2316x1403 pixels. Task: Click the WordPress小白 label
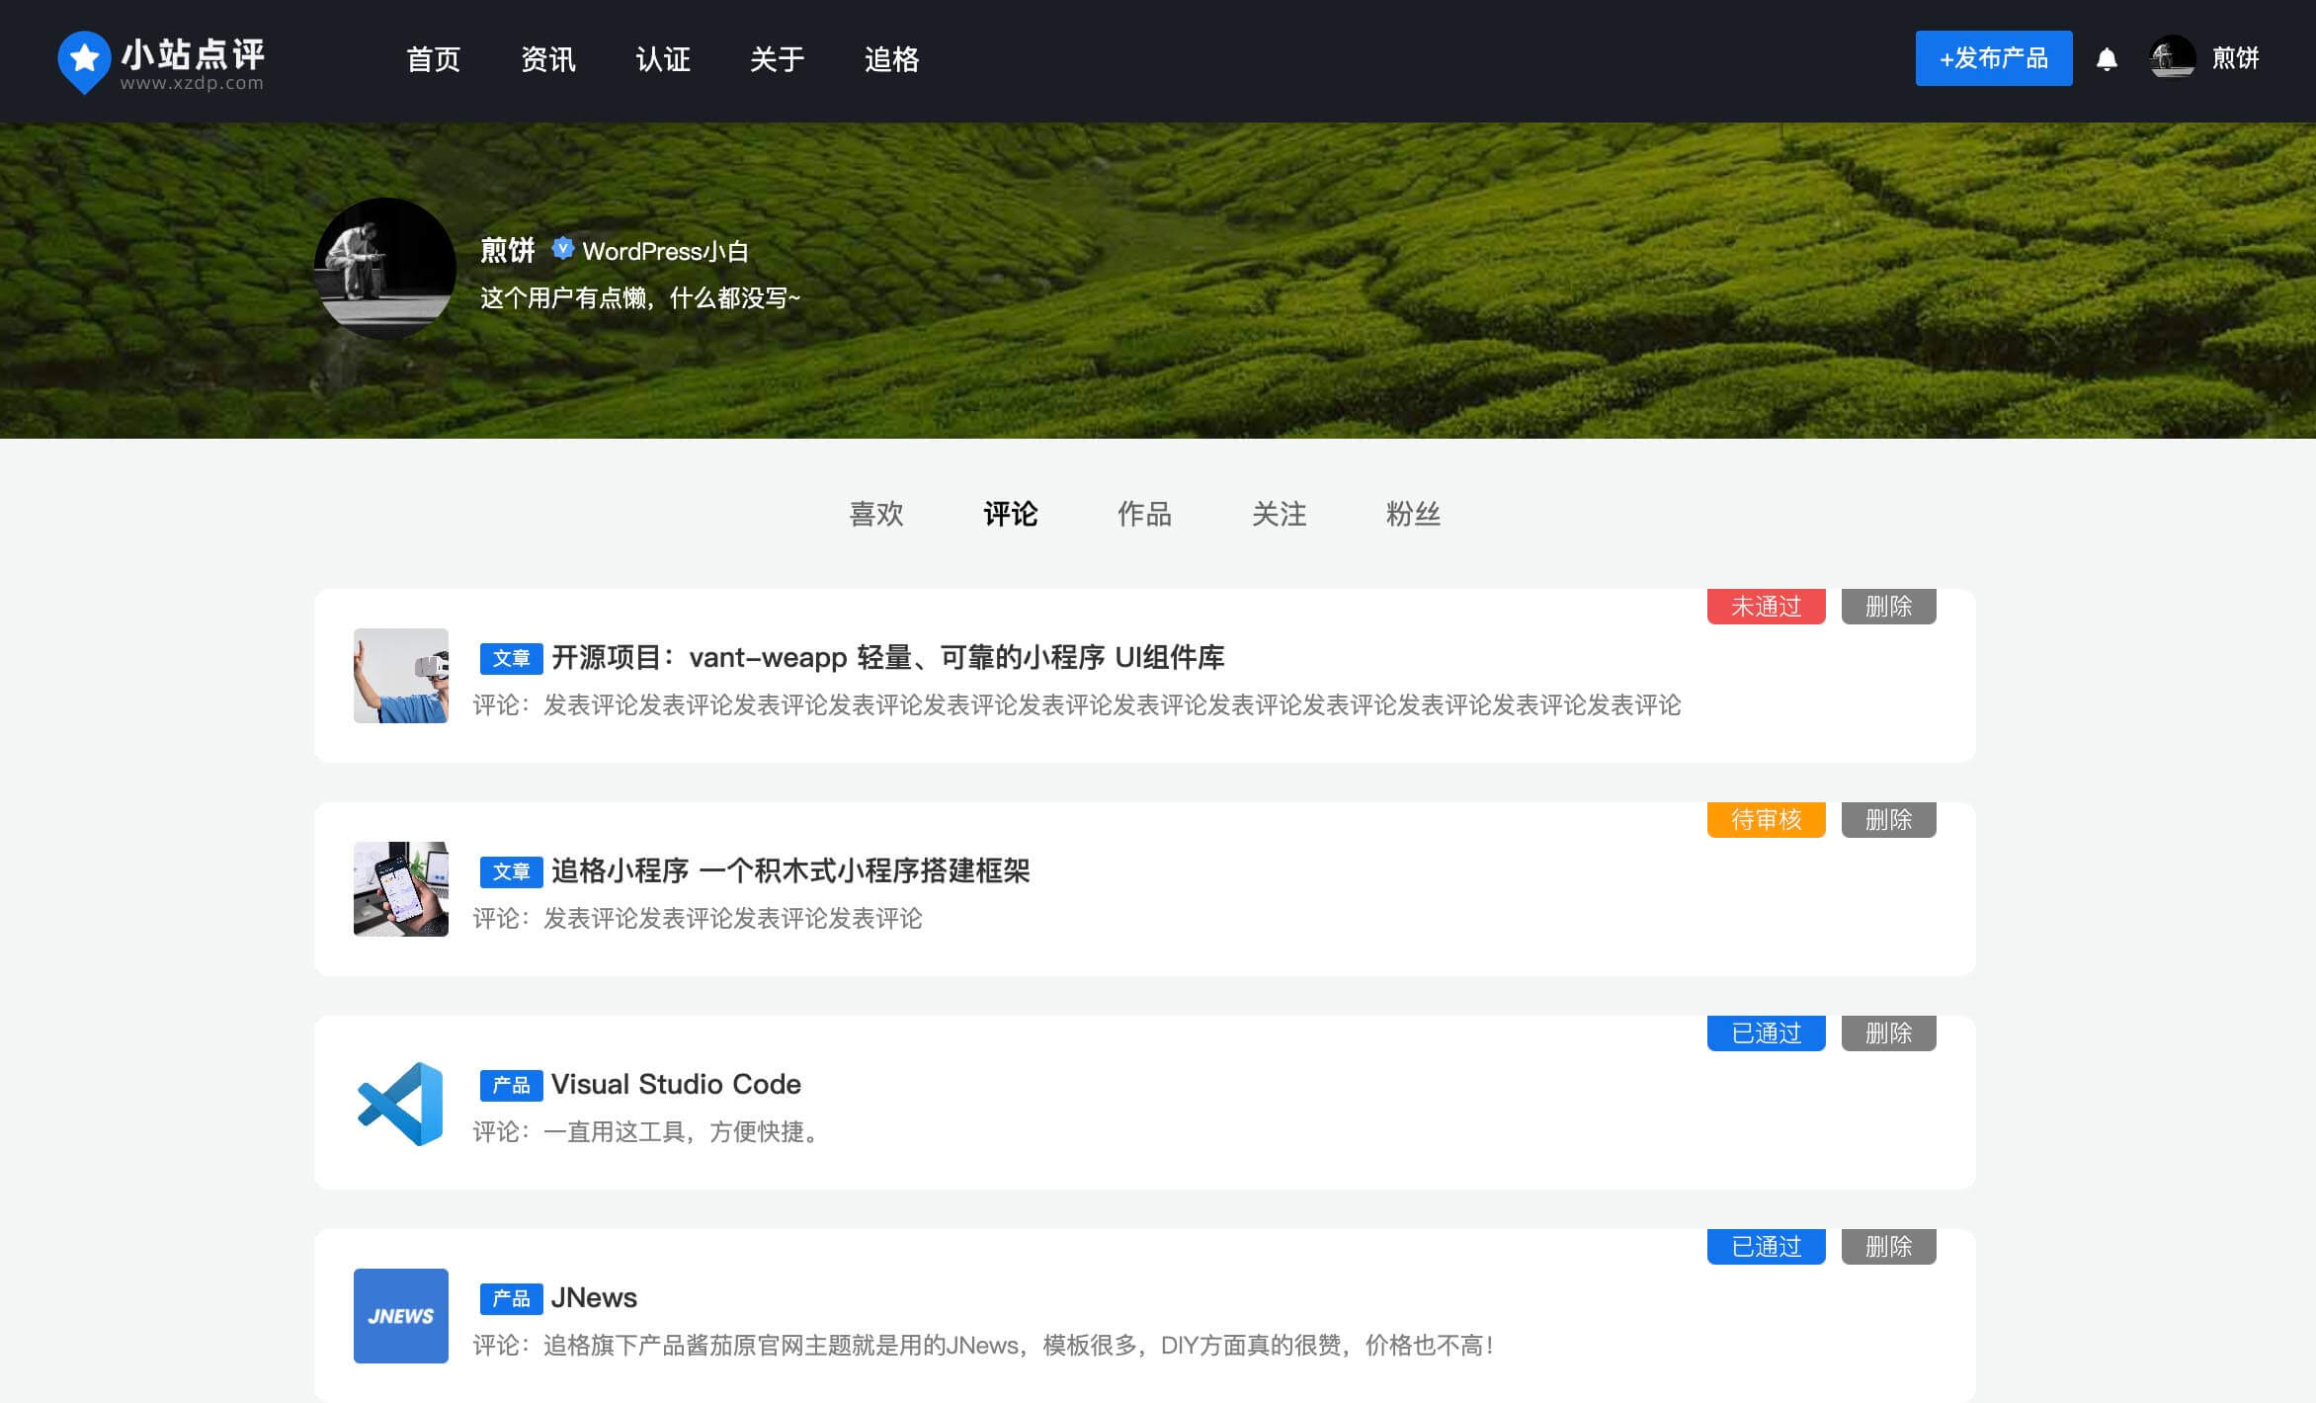tap(665, 251)
